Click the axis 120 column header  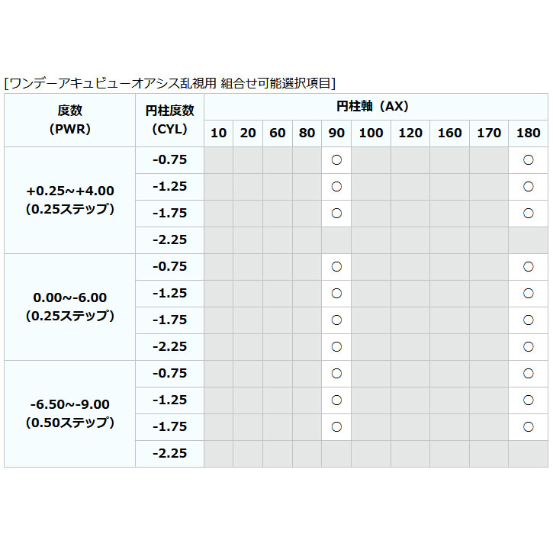(410, 133)
